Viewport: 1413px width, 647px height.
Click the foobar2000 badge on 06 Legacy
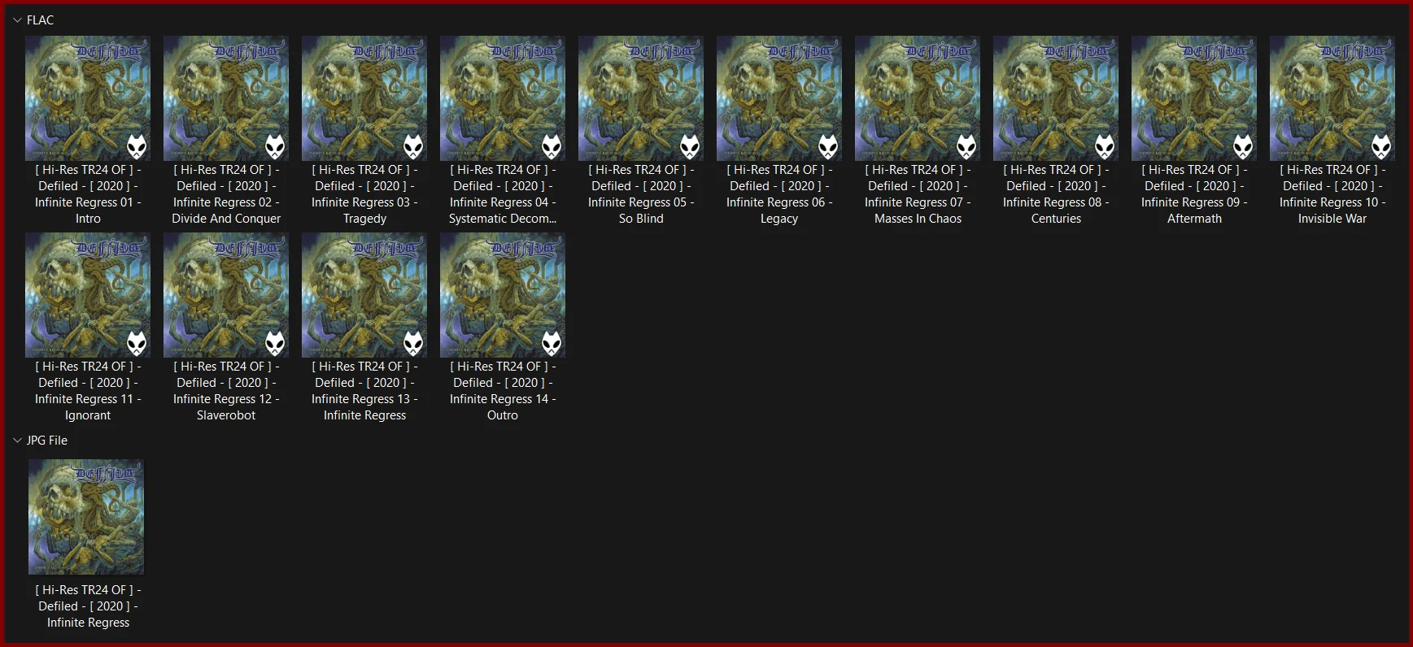[828, 147]
